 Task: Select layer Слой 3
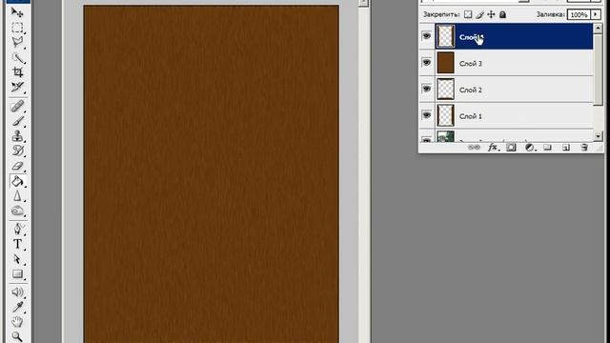[515, 63]
